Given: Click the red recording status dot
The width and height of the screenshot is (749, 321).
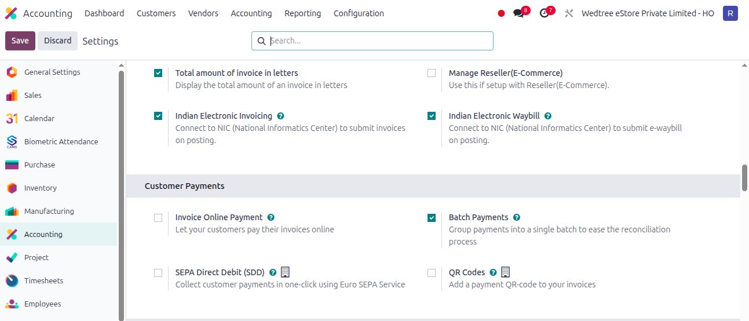Looking at the screenshot, I should click(x=501, y=13).
